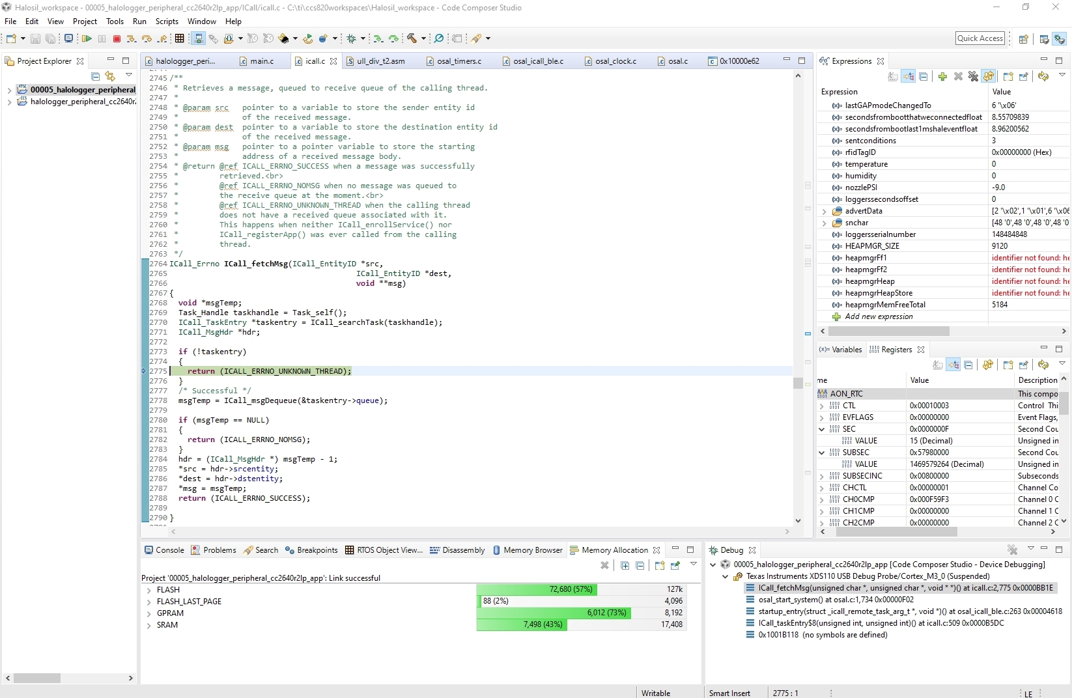This screenshot has width=1072, height=698.
Task: Click Add new expression row
Action: pyautogui.click(x=879, y=317)
